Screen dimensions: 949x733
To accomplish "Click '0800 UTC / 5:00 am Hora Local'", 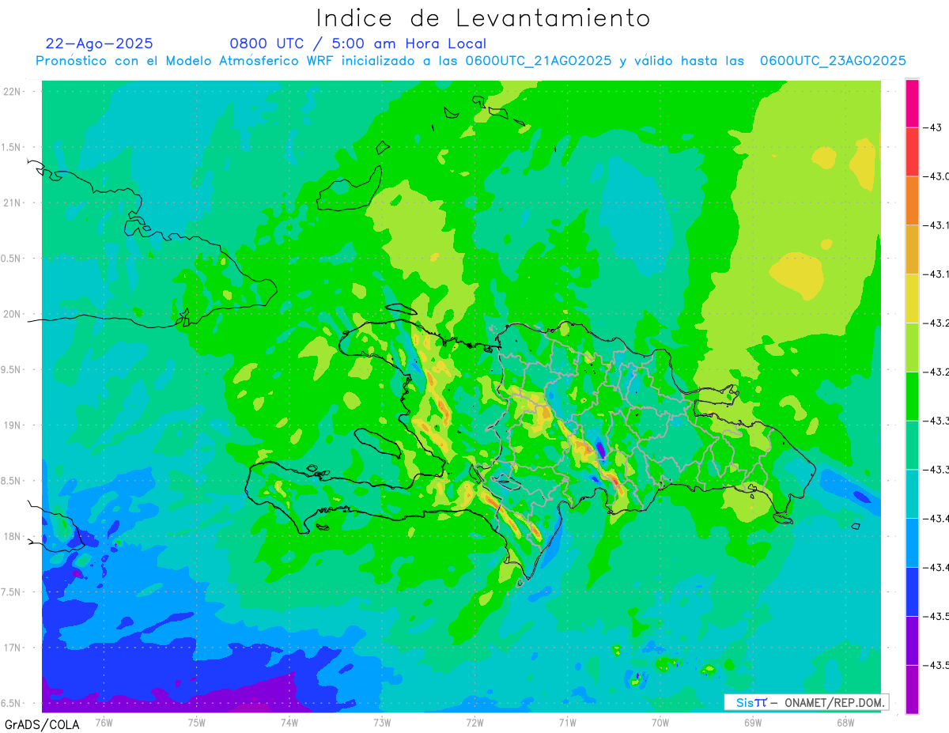I will tap(358, 43).
